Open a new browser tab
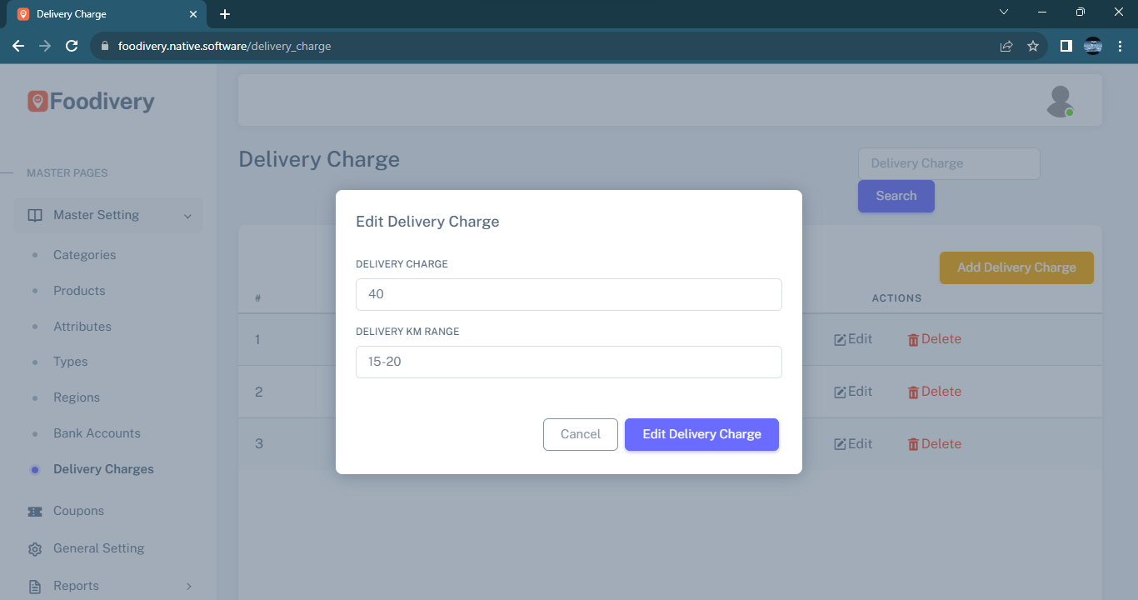 [x=225, y=14]
